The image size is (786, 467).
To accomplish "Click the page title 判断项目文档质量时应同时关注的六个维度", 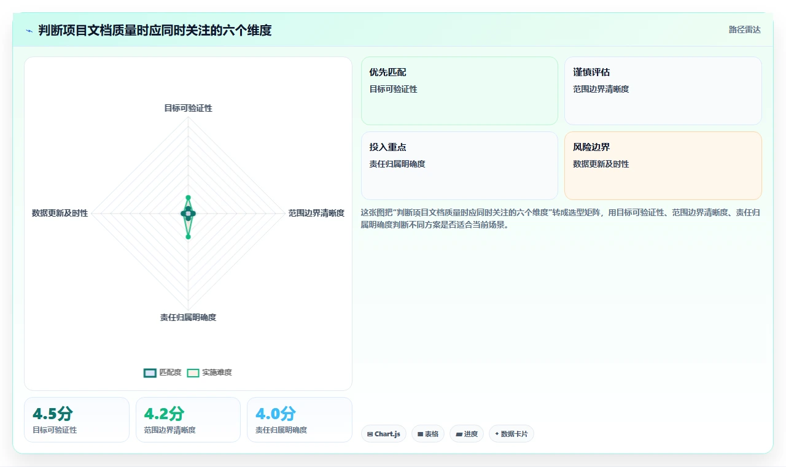I will click(155, 30).
